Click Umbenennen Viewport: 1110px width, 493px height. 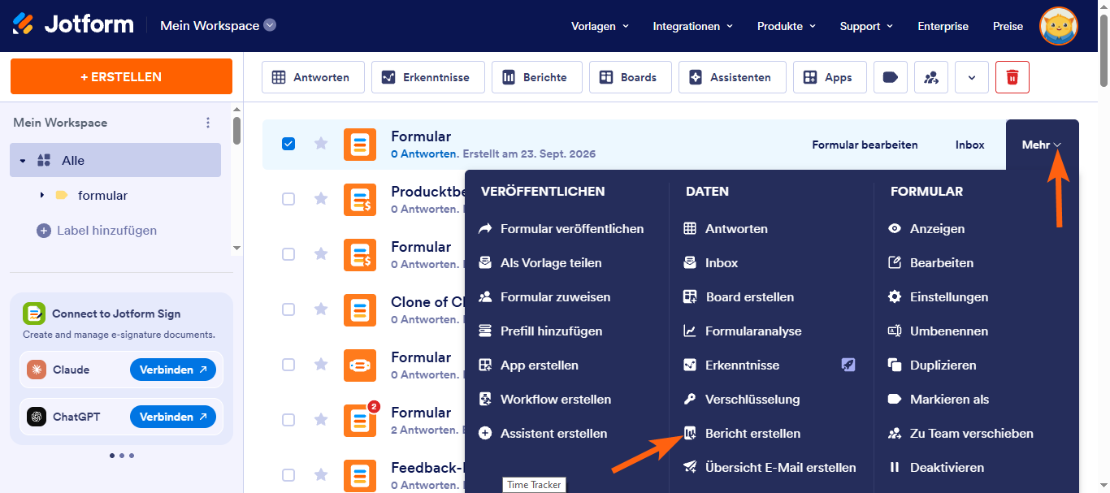click(x=939, y=331)
